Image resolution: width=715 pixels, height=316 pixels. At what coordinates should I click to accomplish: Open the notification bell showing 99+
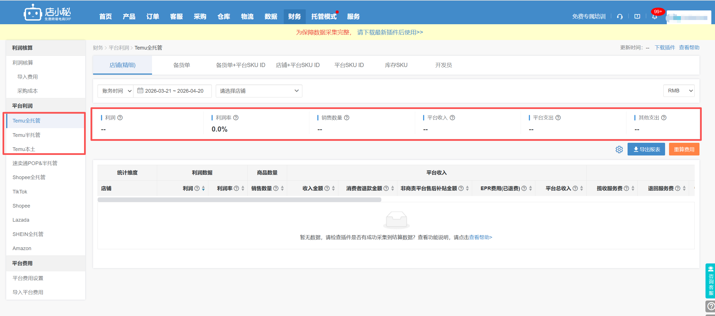coord(654,17)
